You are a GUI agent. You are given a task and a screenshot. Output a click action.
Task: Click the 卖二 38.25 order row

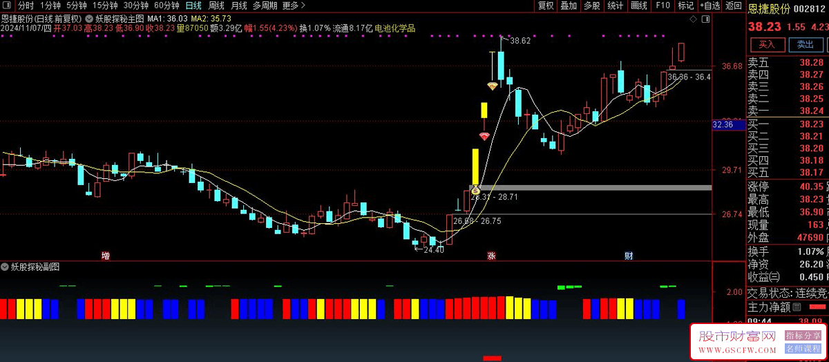point(788,99)
